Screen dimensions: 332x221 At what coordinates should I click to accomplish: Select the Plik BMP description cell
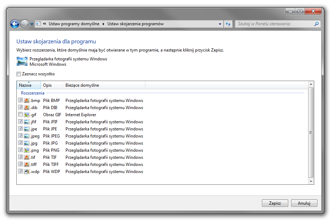coord(52,101)
